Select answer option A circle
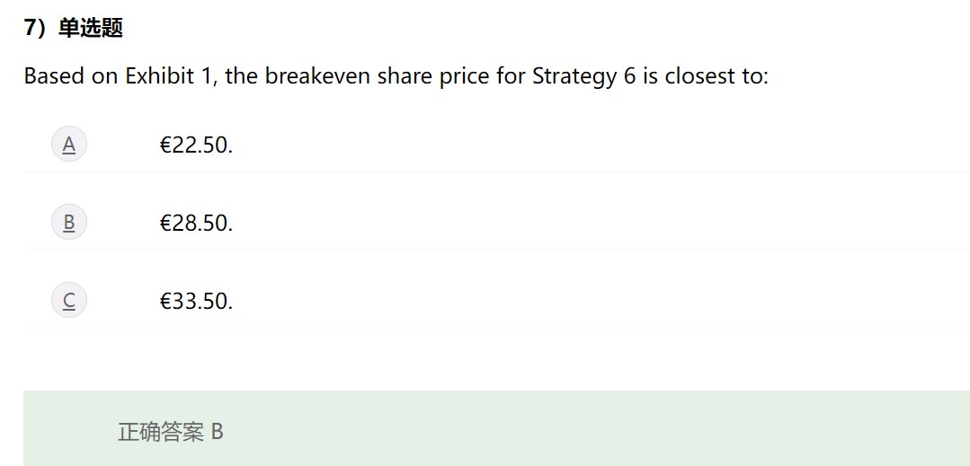 68,144
